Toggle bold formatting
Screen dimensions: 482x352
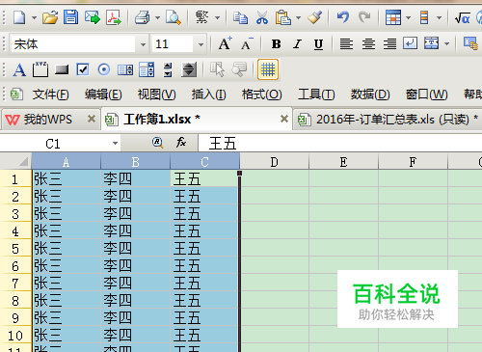pyautogui.click(x=276, y=44)
